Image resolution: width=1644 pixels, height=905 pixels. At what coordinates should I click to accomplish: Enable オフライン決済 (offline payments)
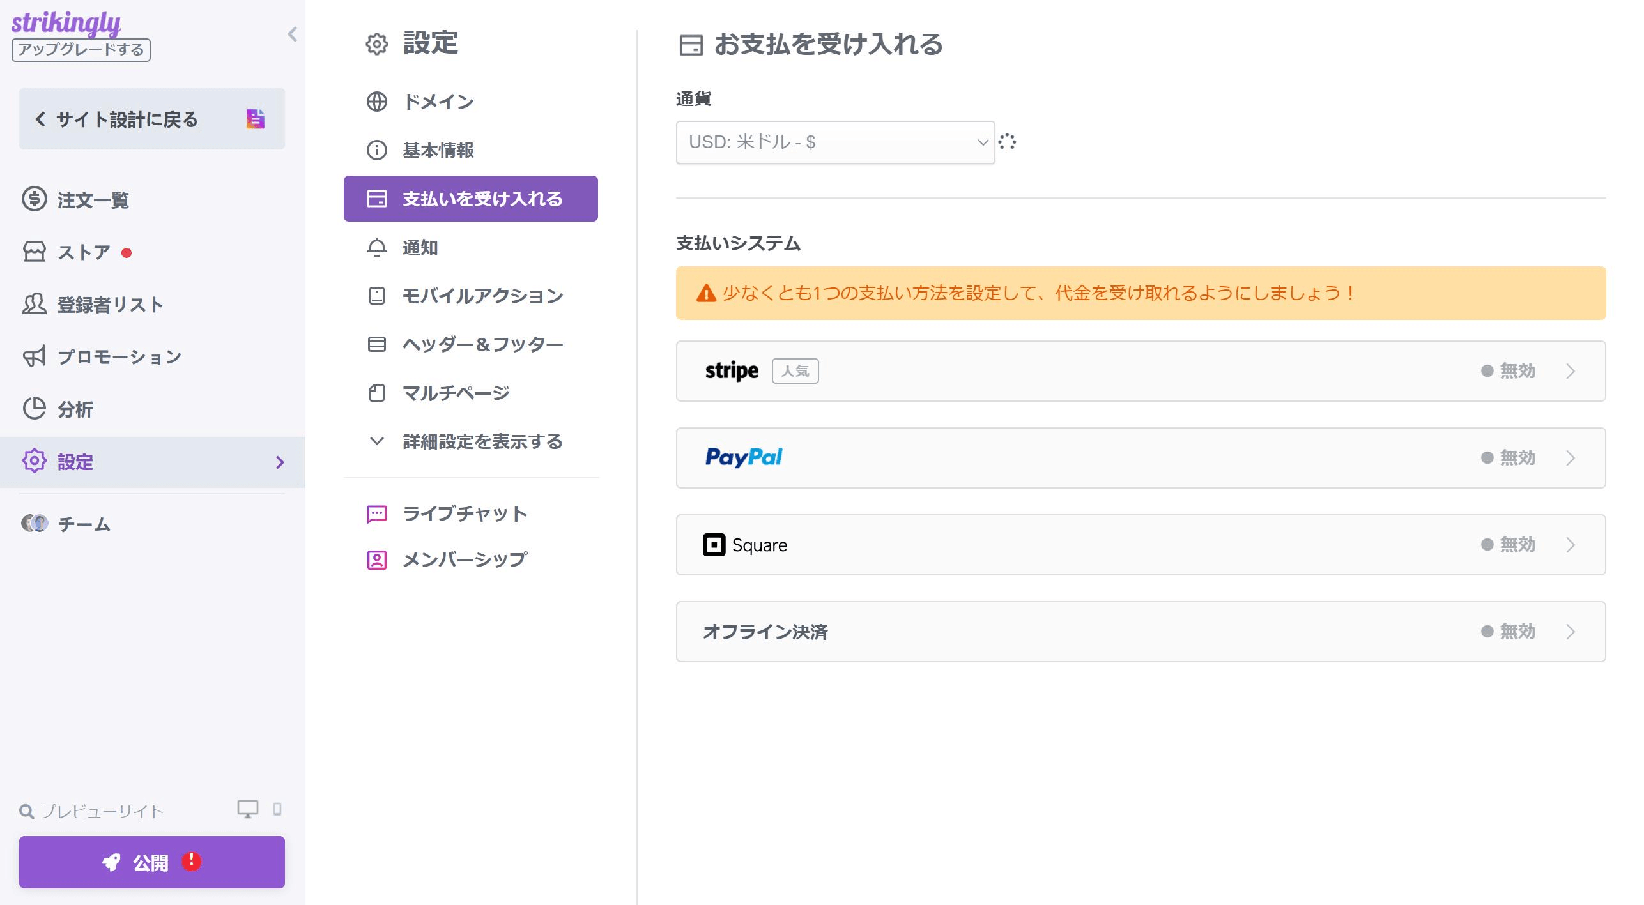[x=1141, y=631]
